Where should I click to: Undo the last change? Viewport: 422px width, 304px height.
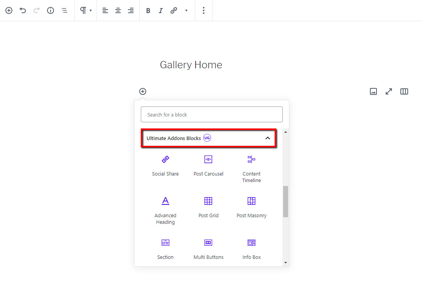pos(23,10)
